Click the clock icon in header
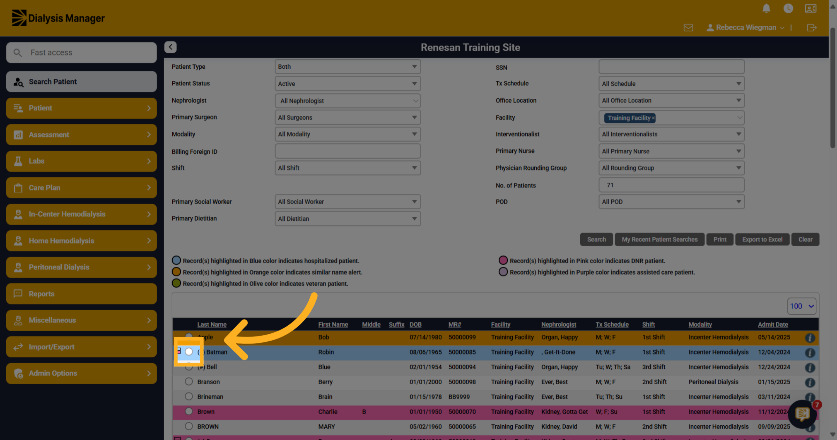 [x=788, y=8]
